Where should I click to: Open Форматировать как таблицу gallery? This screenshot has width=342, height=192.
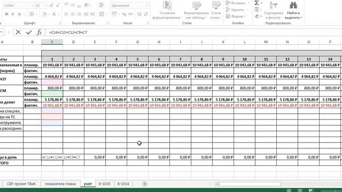[x=196, y=10]
